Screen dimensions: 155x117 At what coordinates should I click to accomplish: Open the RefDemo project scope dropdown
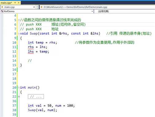pos(92,11)
